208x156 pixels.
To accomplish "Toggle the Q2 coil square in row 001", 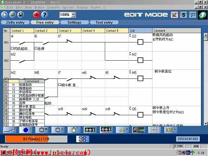I will coord(140,42).
